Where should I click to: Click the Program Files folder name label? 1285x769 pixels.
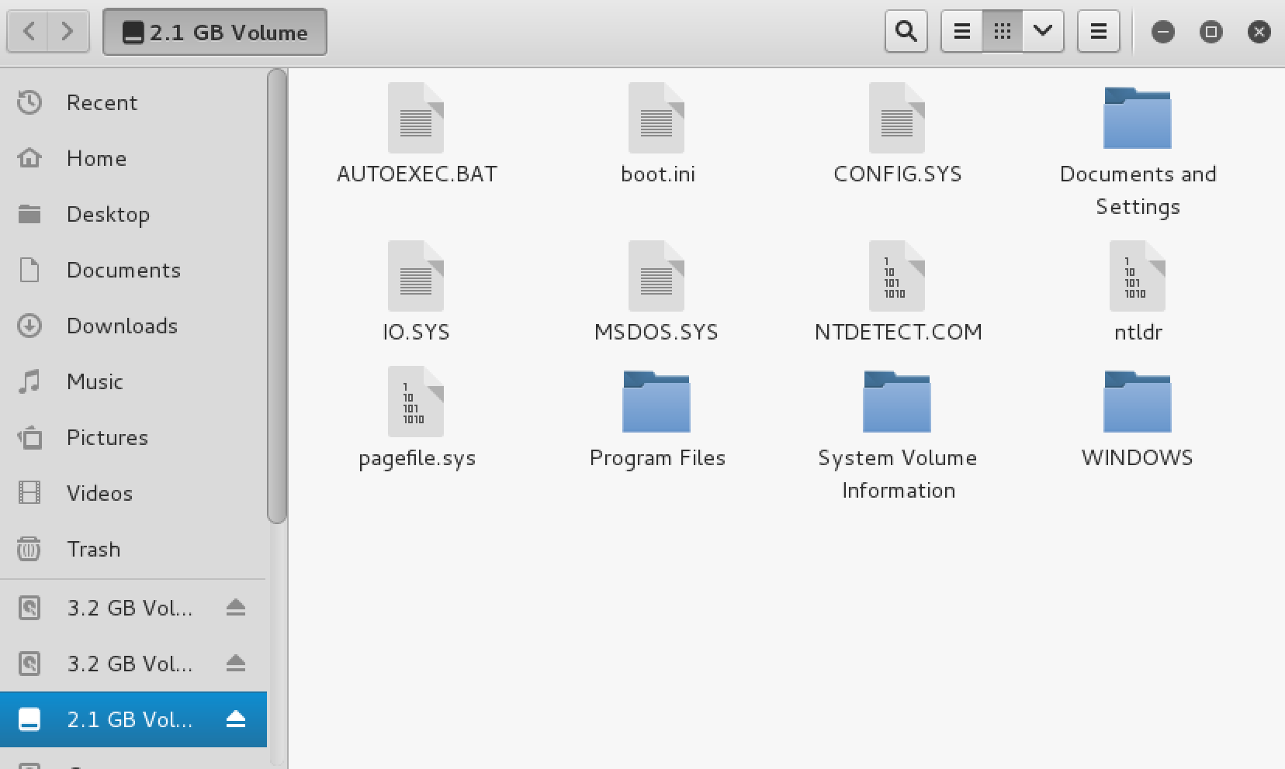tap(657, 458)
